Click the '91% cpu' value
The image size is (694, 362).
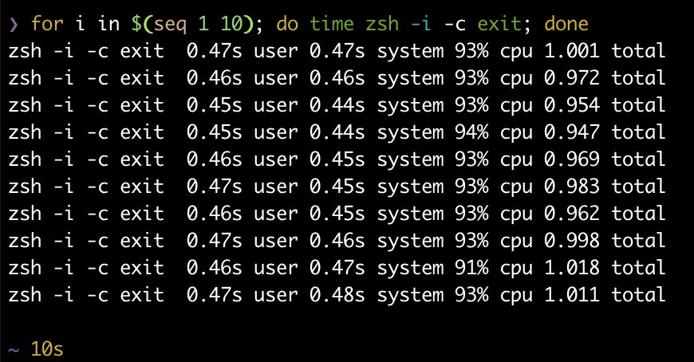click(494, 269)
